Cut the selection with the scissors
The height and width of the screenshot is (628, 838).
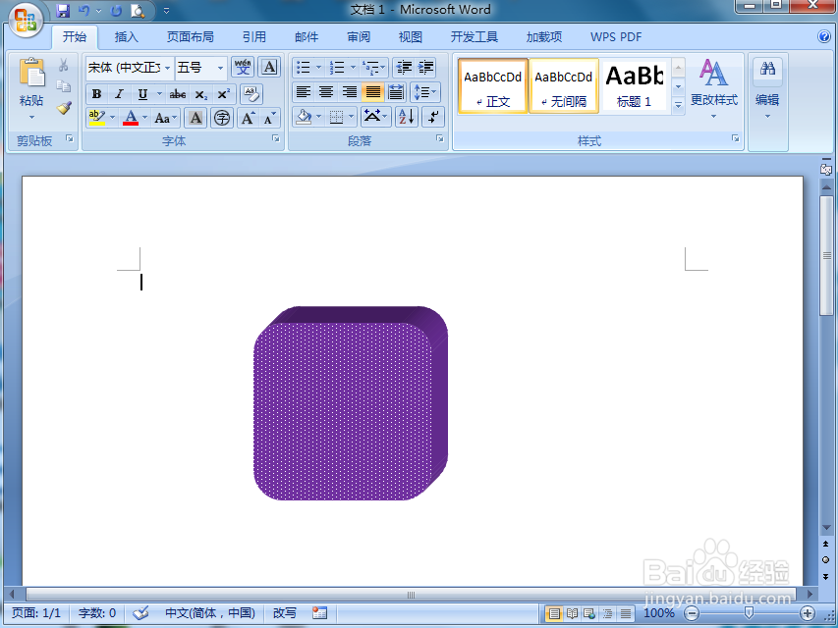[64, 65]
